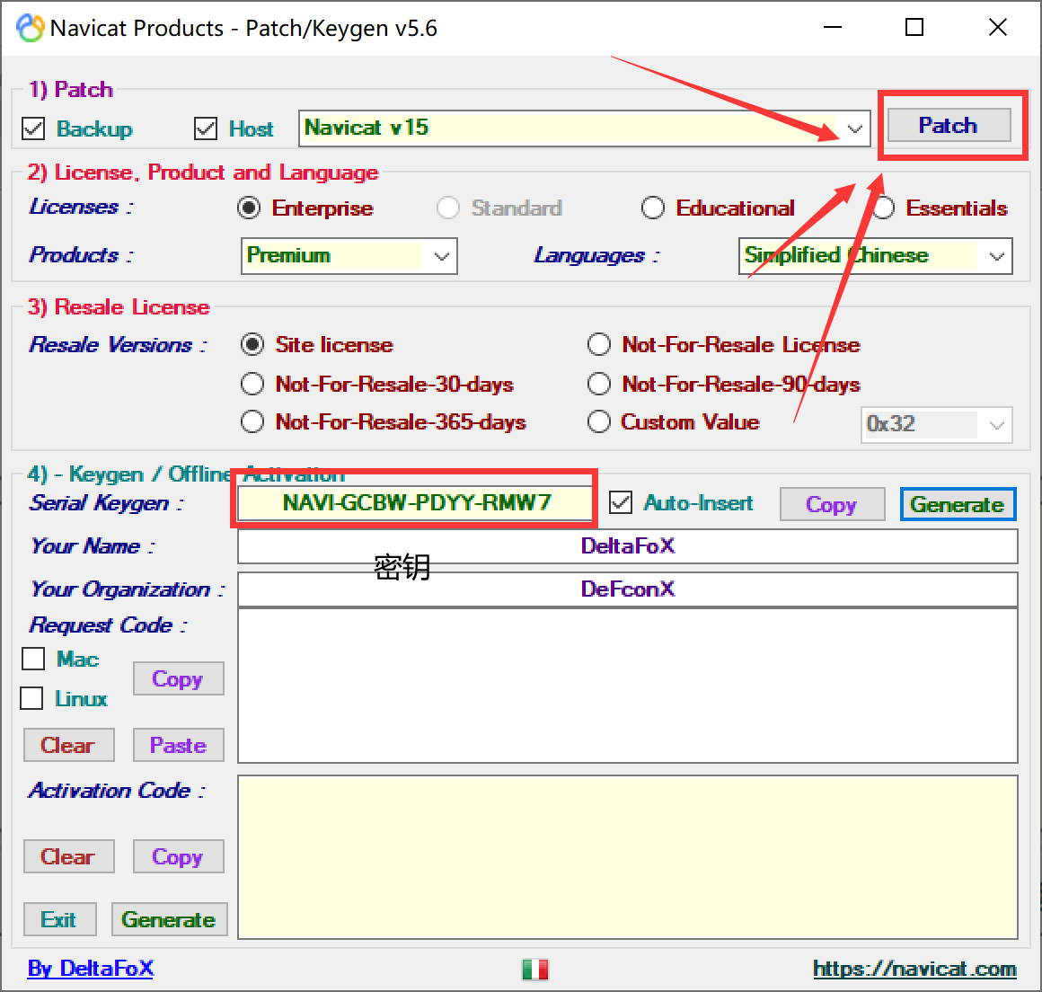Open the https://navicat.com link
The width and height of the screenshot is (1042, 992).
click(x=914, y=969)
